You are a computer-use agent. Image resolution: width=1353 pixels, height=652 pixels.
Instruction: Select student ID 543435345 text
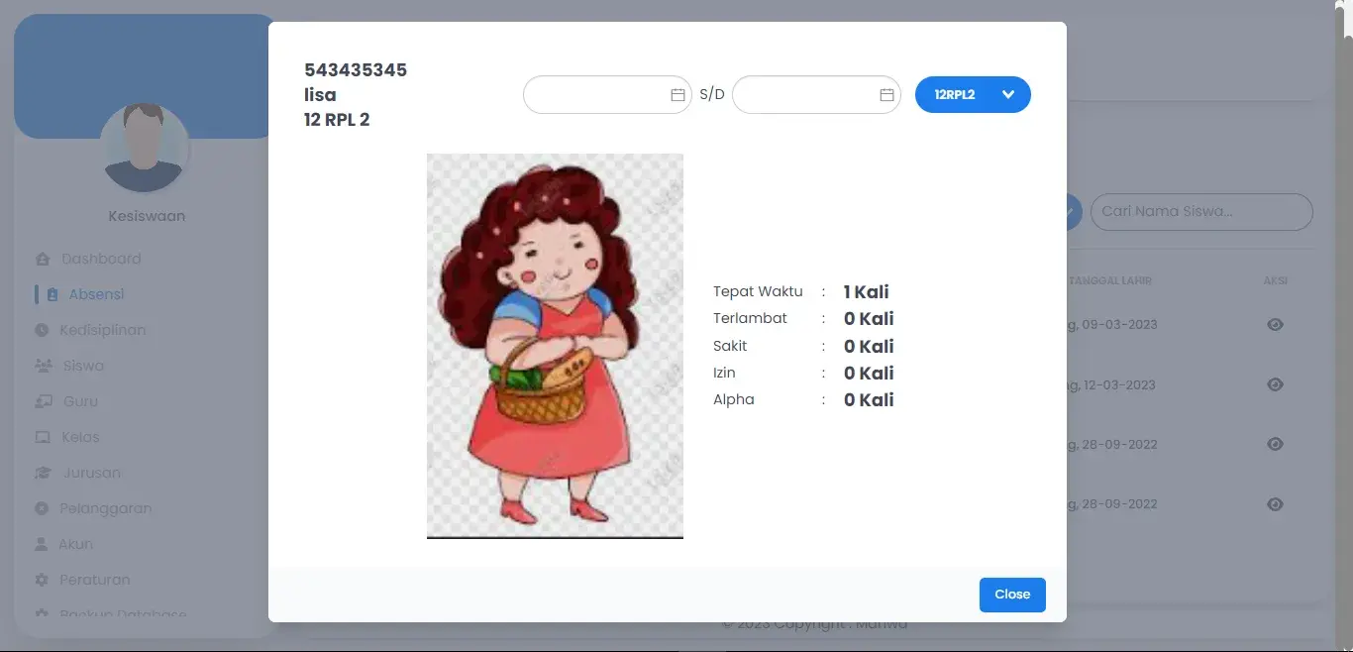tap(356, 70)
